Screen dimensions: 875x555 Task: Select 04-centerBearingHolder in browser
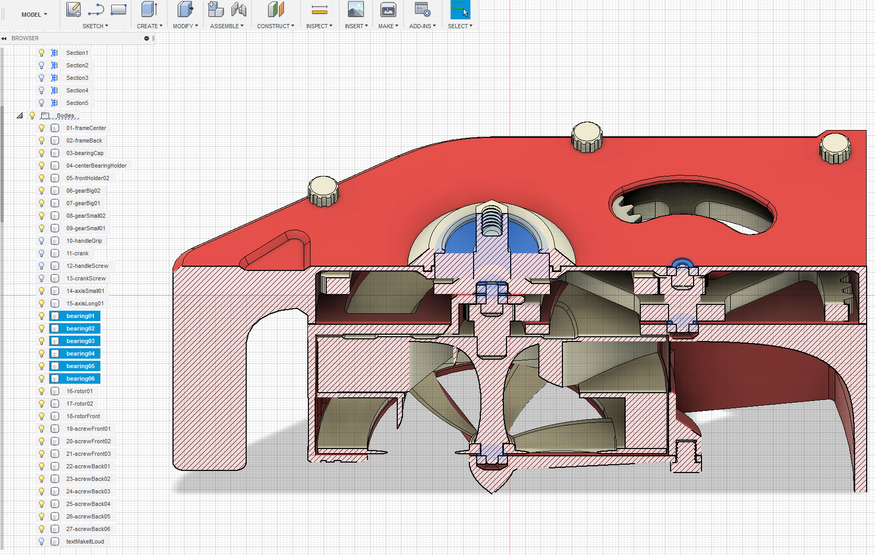point(96,166)
